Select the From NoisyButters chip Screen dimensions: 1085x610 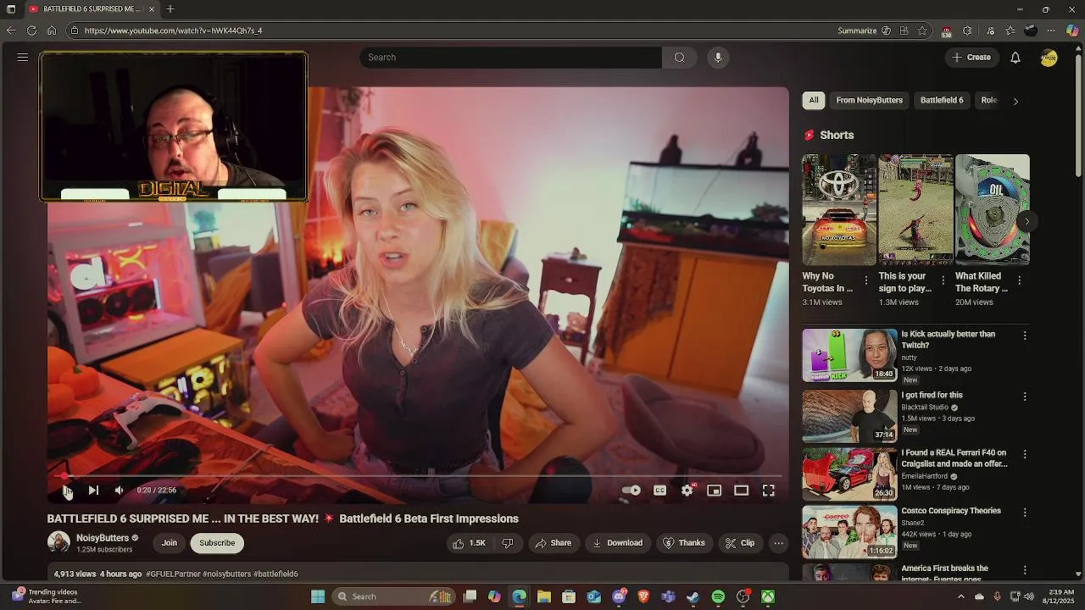(x=869, y=100)
